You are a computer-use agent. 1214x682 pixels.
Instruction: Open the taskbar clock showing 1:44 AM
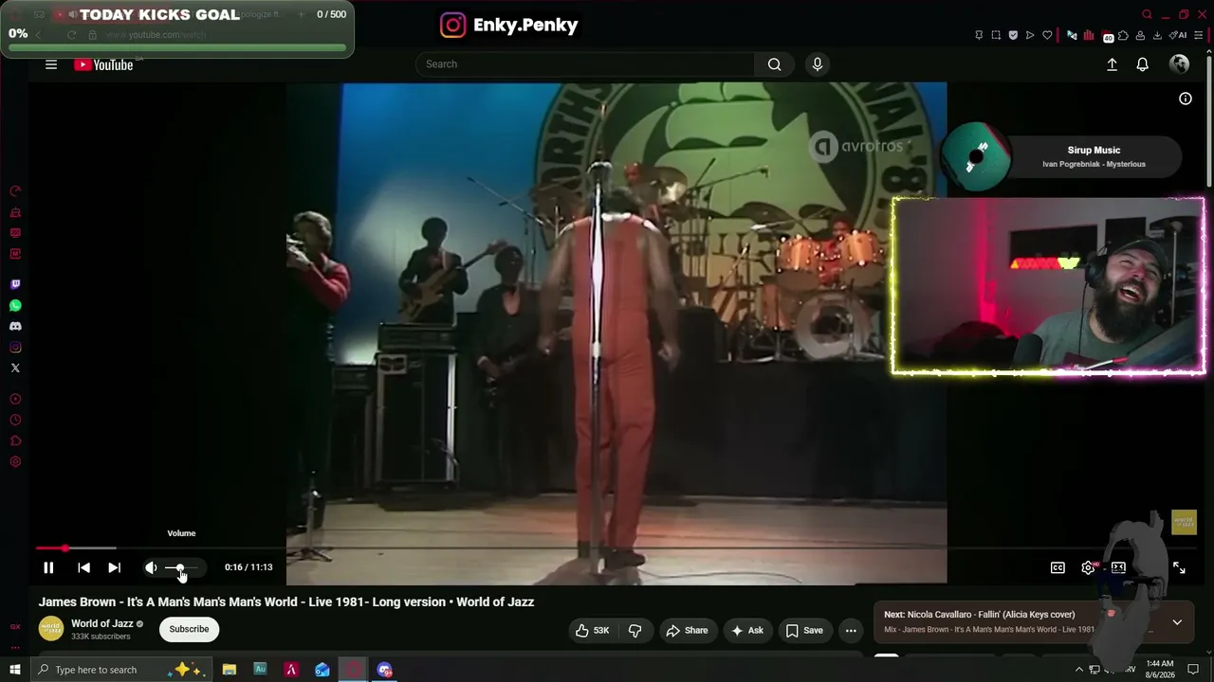1160,669
